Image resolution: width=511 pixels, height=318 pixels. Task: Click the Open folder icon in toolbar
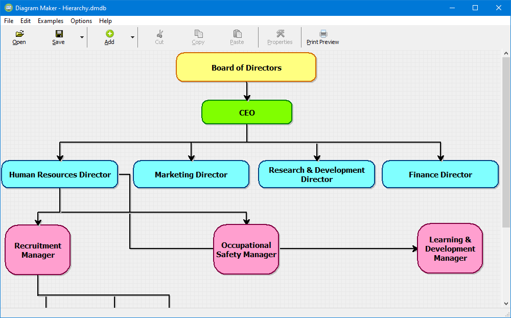(19, 34)
